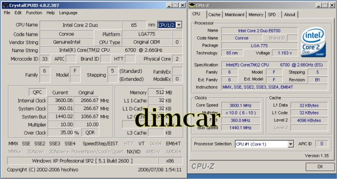
Task: Click the CPU Name field 'Intel Core 2 Duo'
Action: (80, 25)
